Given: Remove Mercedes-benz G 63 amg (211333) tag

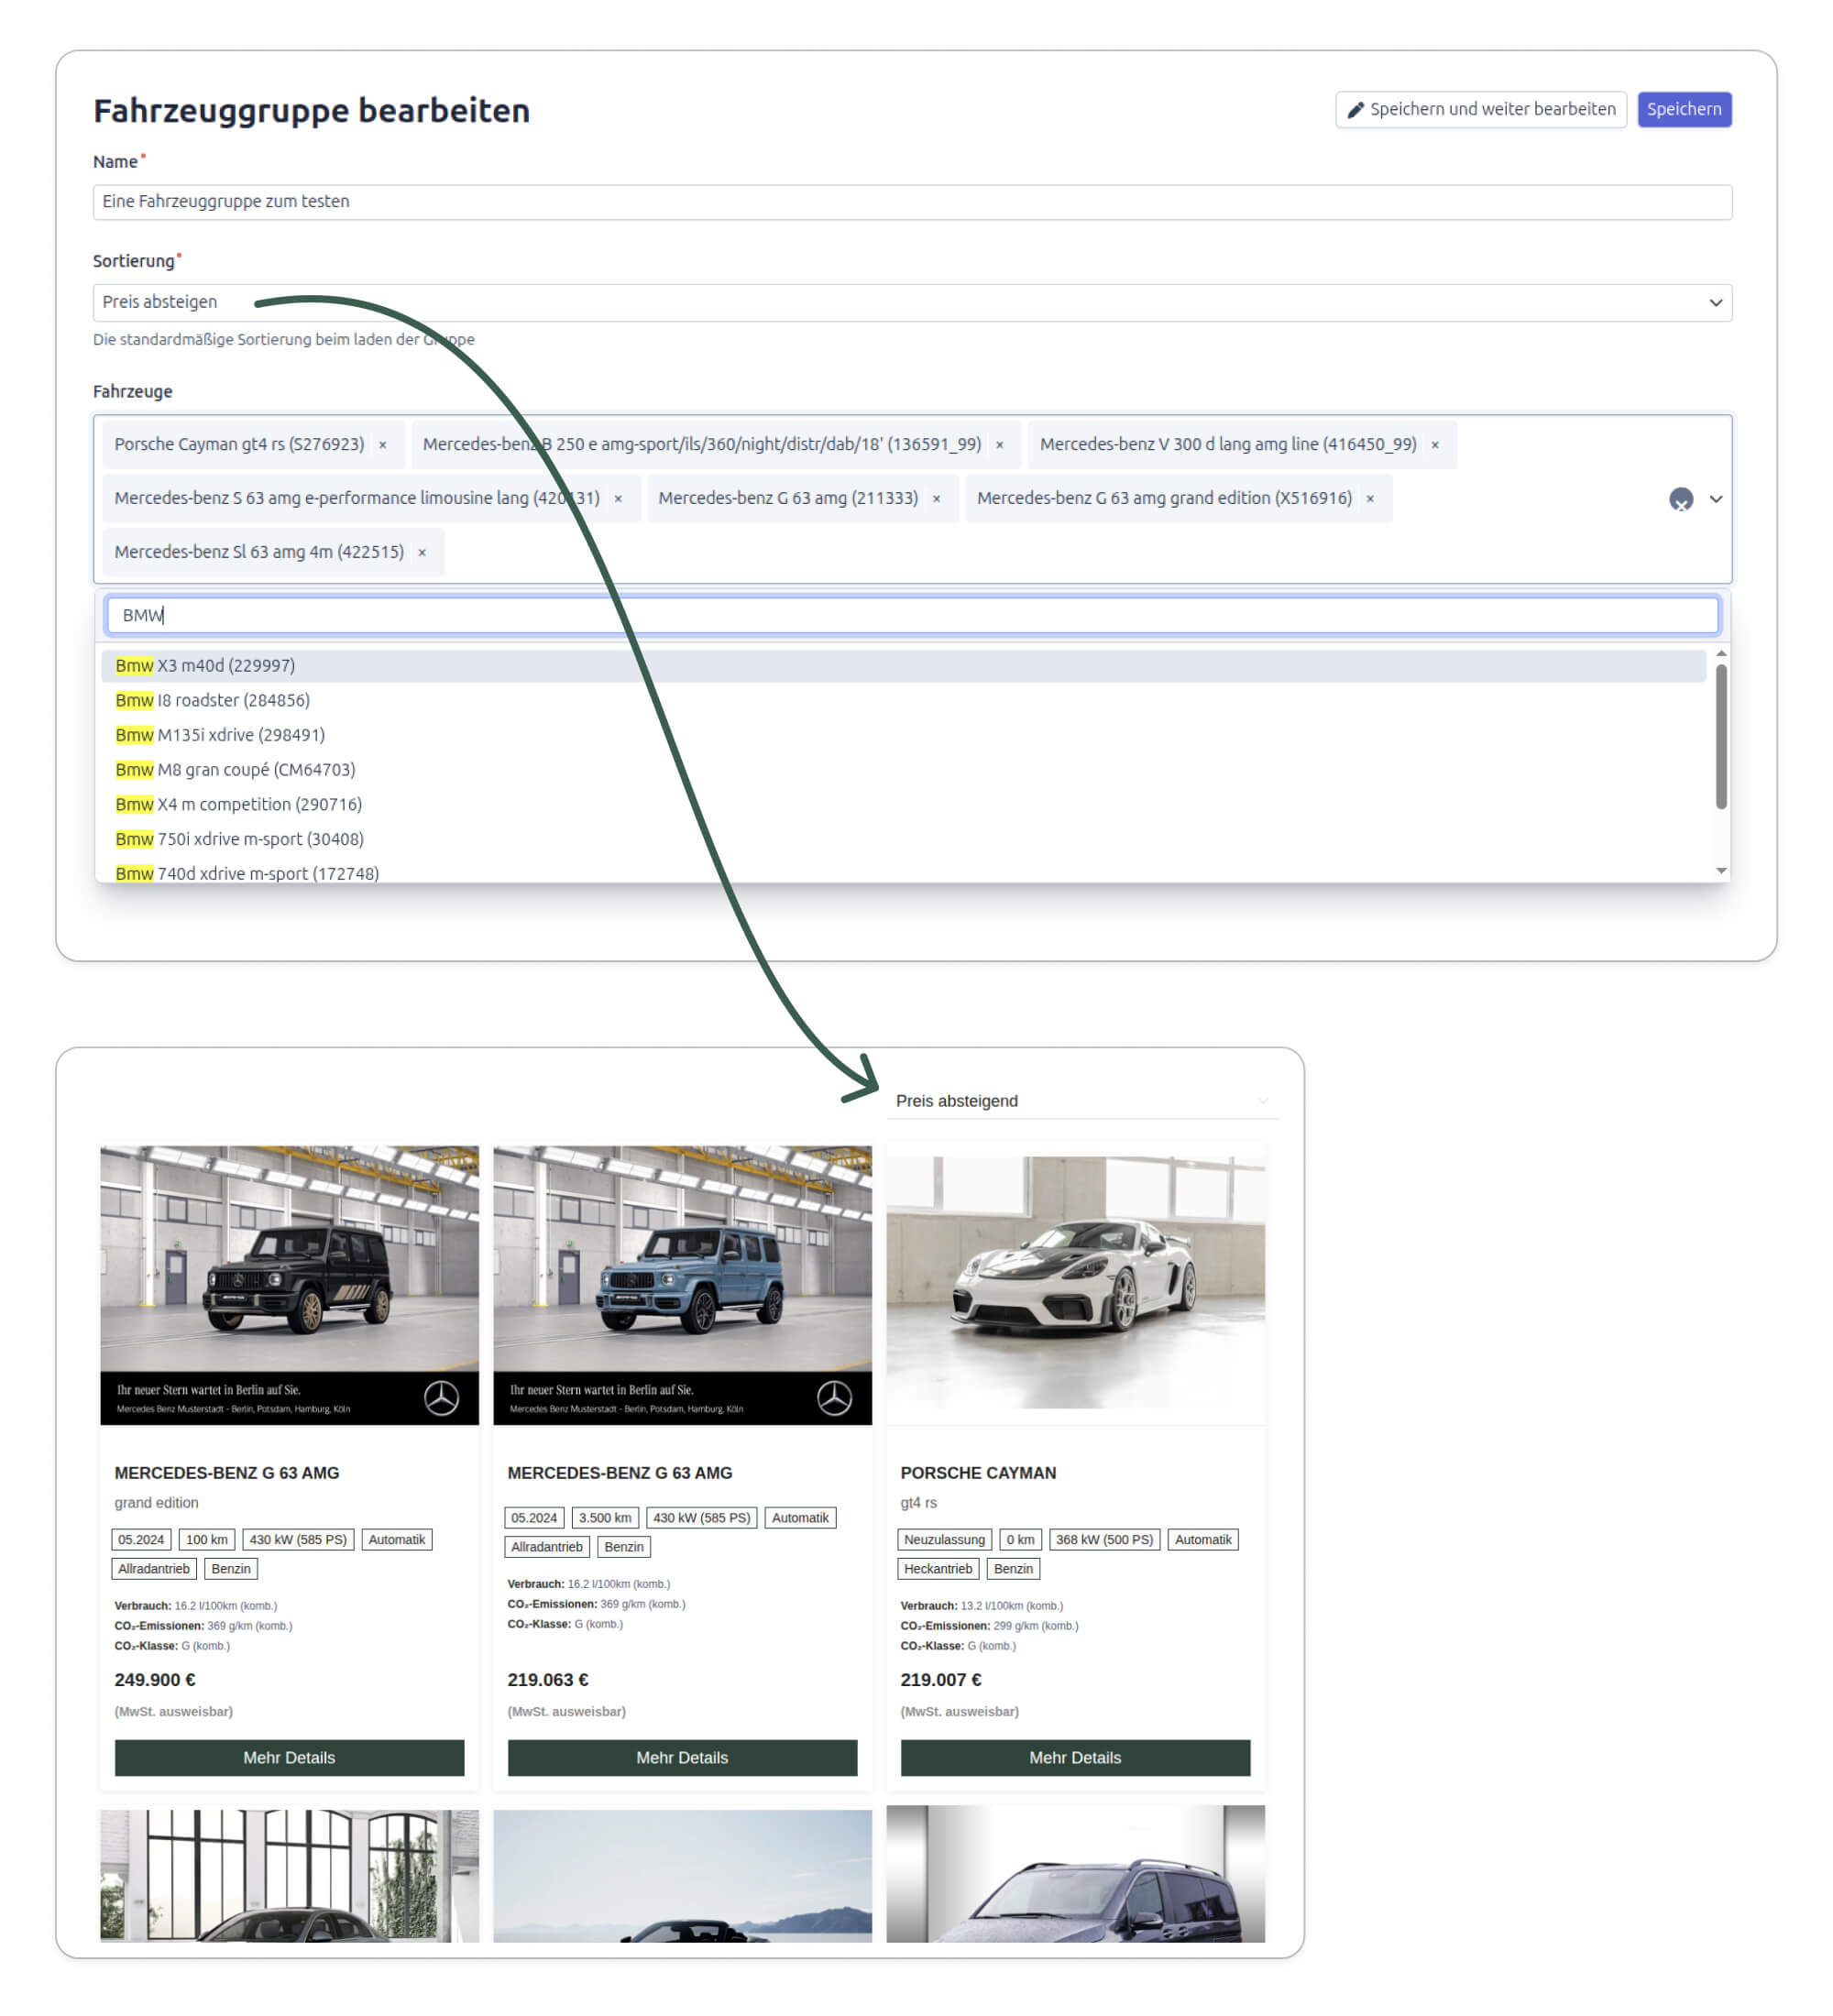Looking at the screenshot, I should coord(937,499).
